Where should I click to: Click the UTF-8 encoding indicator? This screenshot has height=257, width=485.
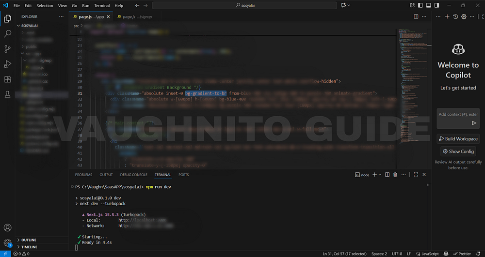[397, 254]
